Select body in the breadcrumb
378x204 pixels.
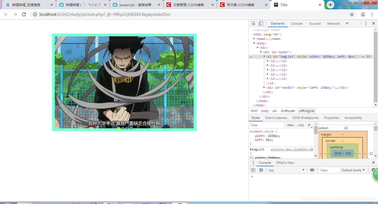(265, 111)
